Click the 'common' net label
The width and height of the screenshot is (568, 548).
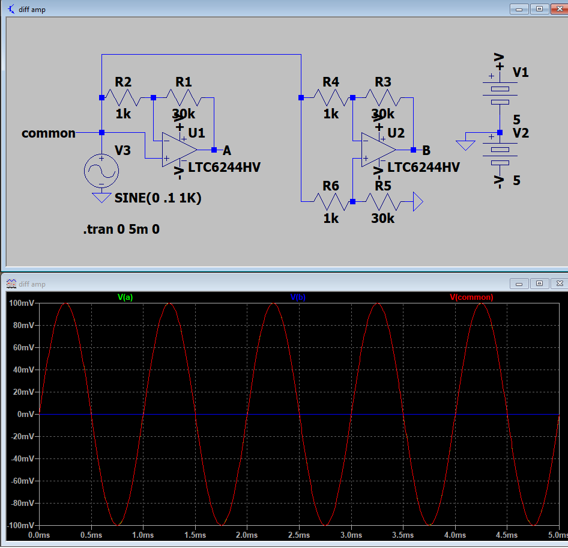pyautogui.click(x=49, y=133)
